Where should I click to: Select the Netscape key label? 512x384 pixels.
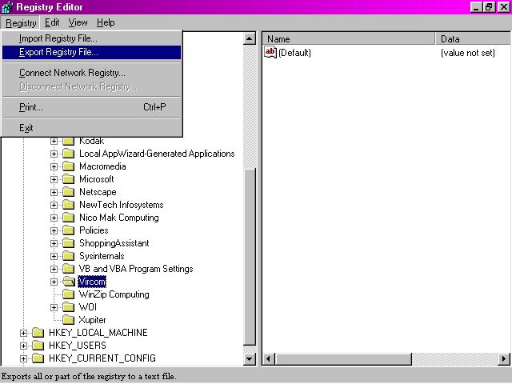click(98, 192)
